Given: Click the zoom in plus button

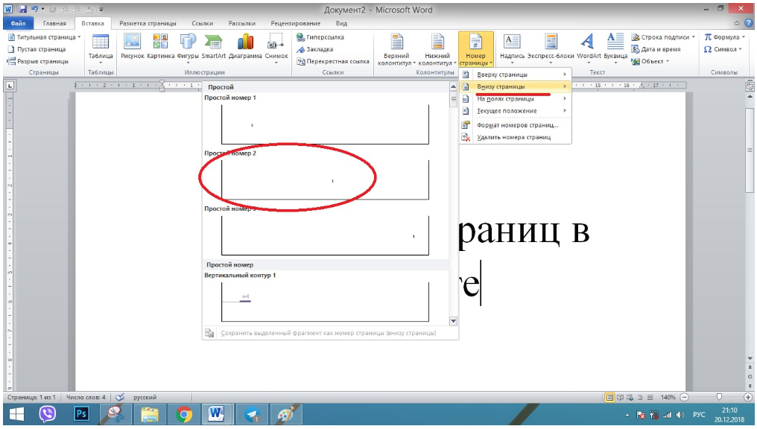Looking at the screenshot, I should point(748,397).
